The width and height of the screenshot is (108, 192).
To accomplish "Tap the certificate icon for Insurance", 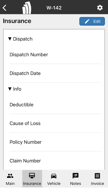I will pos(32,176).
